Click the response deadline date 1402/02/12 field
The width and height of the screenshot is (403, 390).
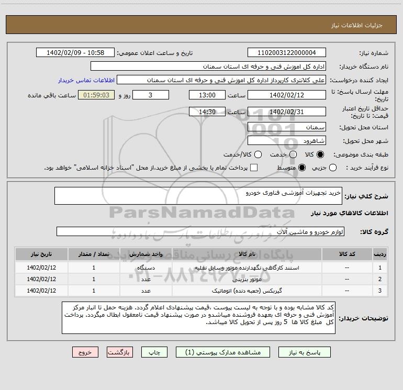(x=287, y=95)
